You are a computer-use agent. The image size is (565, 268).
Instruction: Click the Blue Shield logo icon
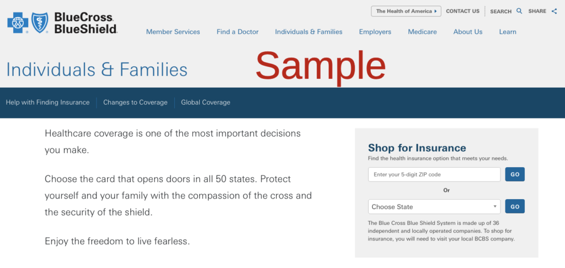40,23
